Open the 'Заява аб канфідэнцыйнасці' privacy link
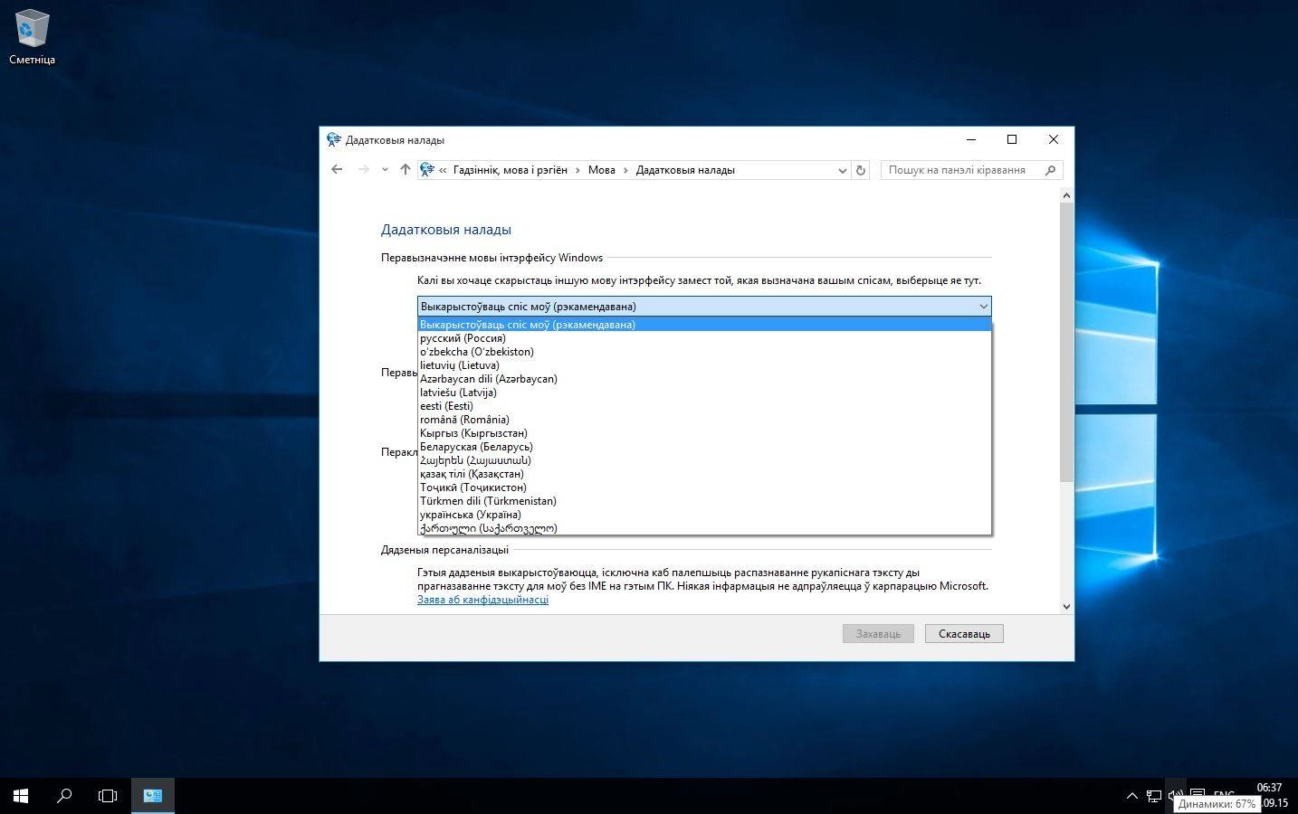 [x=482, y=600]
